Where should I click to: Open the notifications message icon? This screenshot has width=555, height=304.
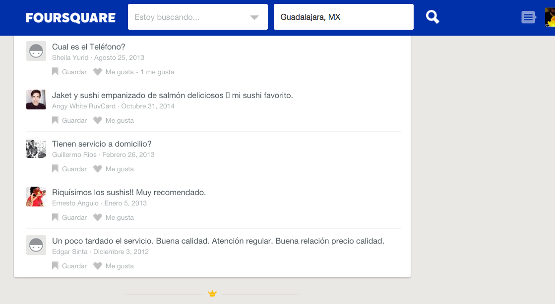528,18
